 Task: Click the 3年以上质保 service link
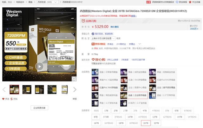(x=113, y=60)
